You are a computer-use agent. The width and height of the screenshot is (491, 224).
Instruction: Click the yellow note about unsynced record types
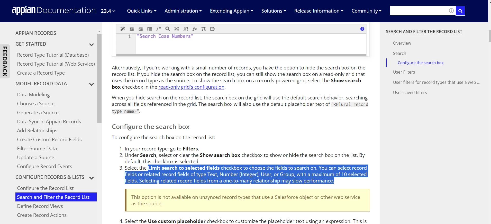[247, 200]
